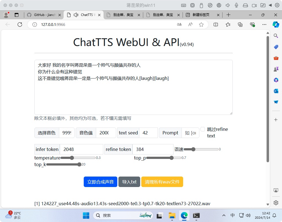Open the sidebar search icon
The height and width of the screenshot is (222, 282).
276,36
